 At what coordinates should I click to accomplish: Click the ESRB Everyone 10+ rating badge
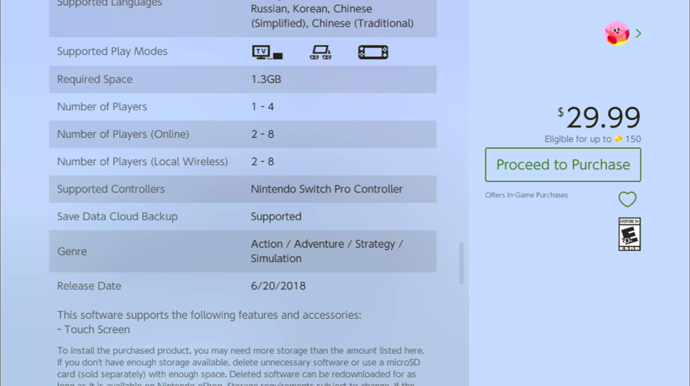629,234
